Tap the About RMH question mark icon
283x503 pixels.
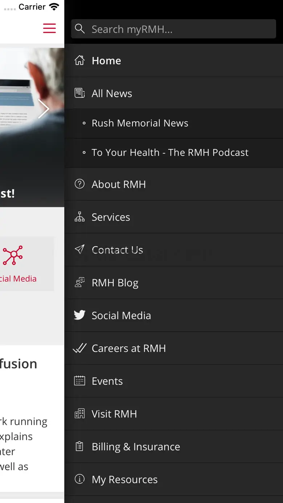coord(79,184)
